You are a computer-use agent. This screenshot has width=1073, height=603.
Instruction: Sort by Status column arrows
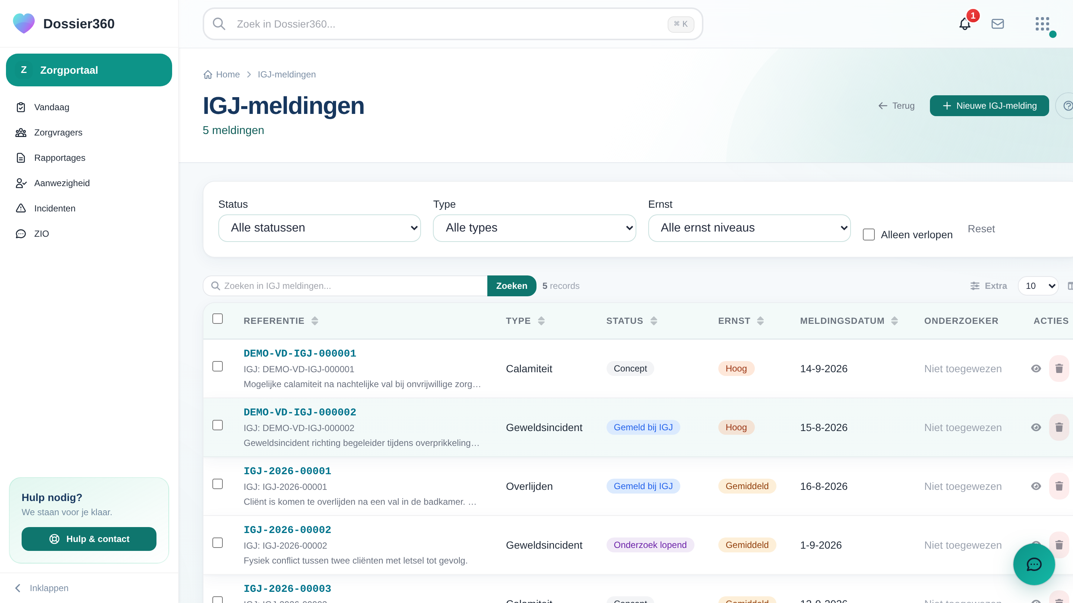coord(653,321)
